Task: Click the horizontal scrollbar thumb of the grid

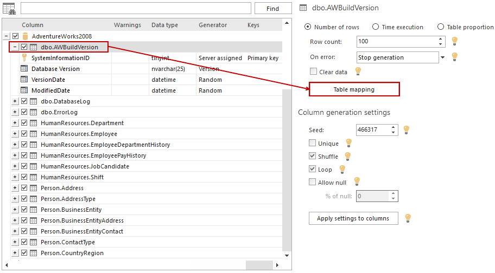Action: point(259,265)
